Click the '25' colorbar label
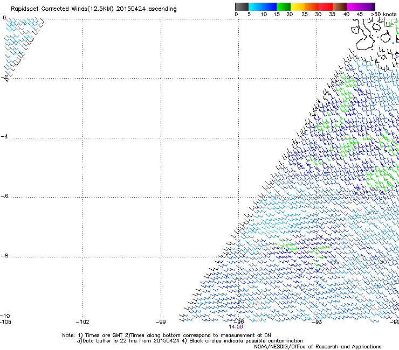This screenshot has width=399, height=350. [x=305, y=15]
